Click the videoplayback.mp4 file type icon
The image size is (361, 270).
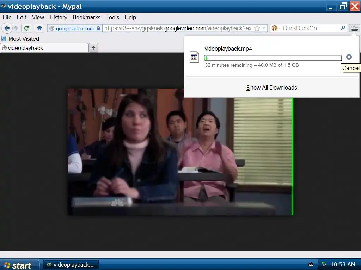point(194,57)
